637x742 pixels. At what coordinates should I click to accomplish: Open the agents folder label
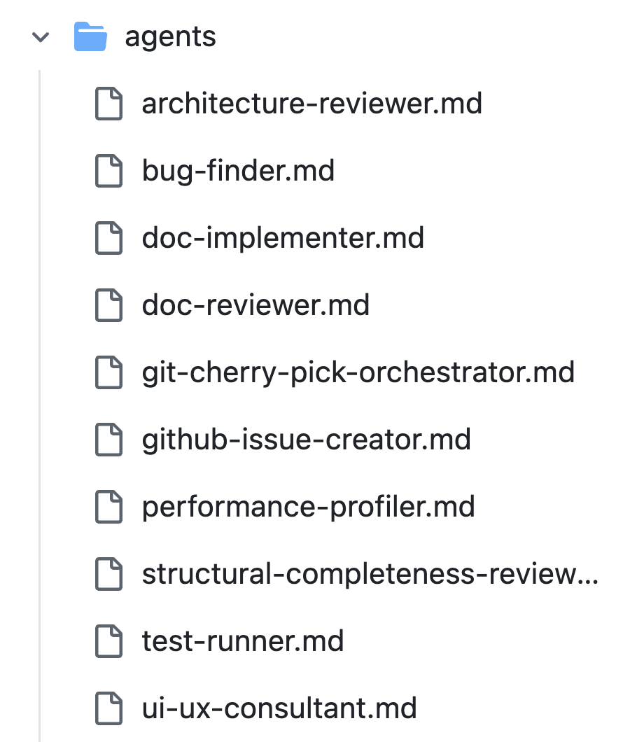pos(170,37)
